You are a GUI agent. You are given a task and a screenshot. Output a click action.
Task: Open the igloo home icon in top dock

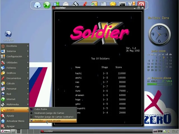tap(37, 5)
